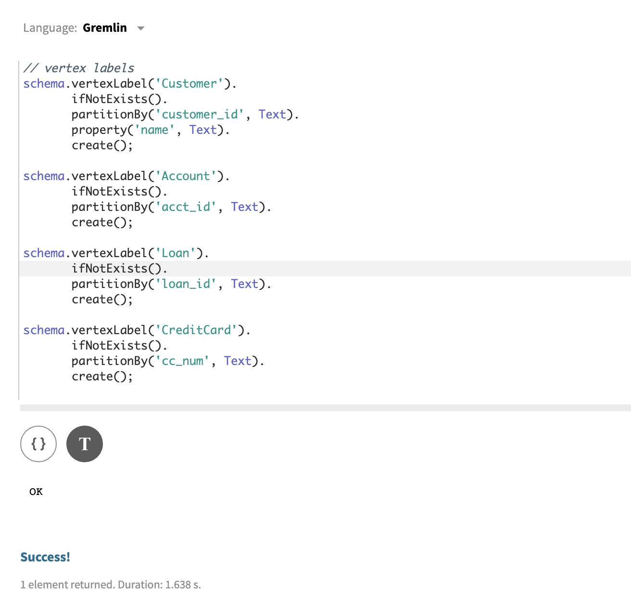The width and height of the screenshot is (631, 598).
Task: Place cursor on the highlighted ifNotExists line
Action: point(119,268)
